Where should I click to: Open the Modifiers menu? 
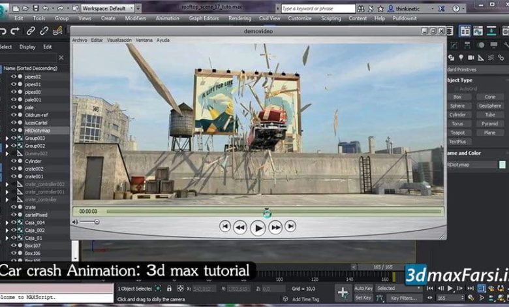pos(135,18)
